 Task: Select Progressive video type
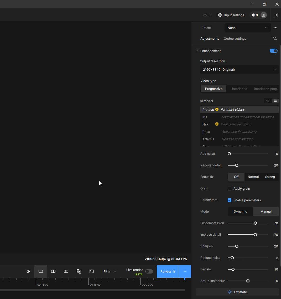click(x=214, y=89)
